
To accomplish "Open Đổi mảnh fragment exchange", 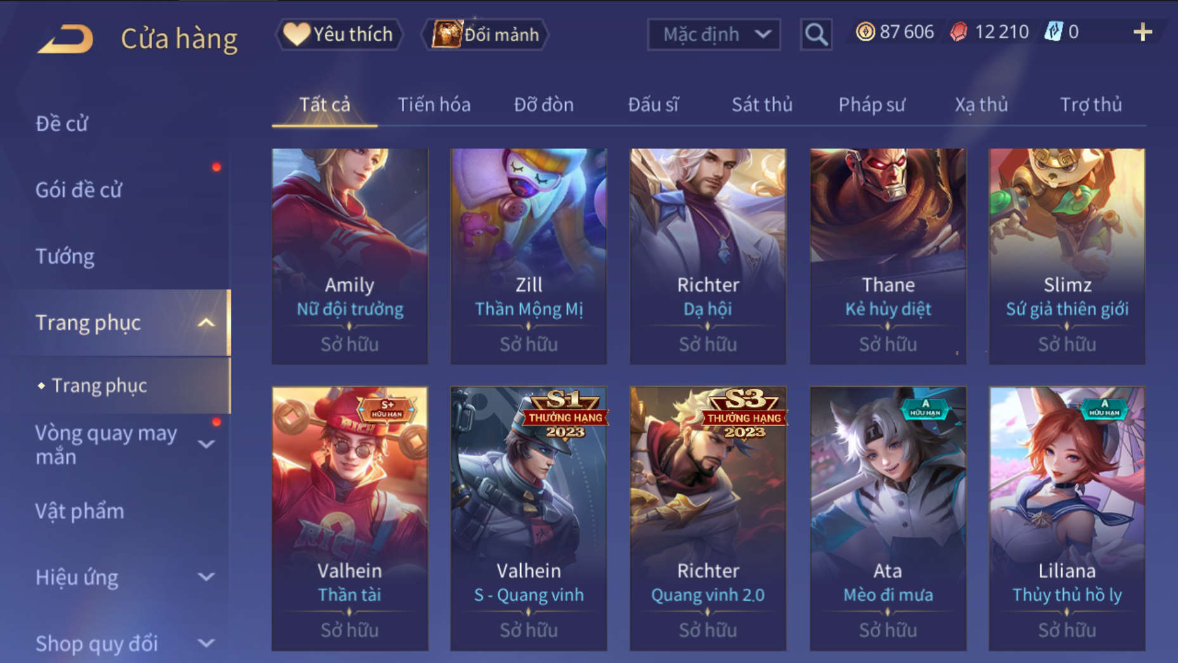I will point(485,34).
